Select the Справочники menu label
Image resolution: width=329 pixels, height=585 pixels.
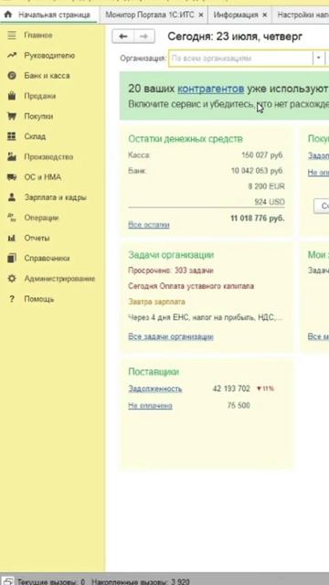click(x=47, y=258)
